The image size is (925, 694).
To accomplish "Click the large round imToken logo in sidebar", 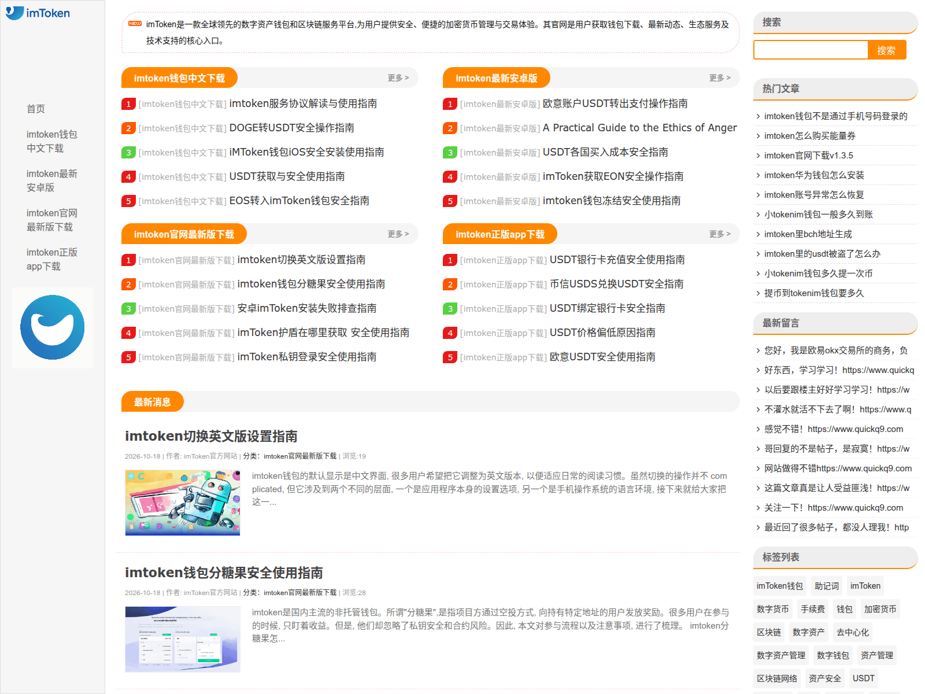I will pyautogui.click(x=53, y=327).
